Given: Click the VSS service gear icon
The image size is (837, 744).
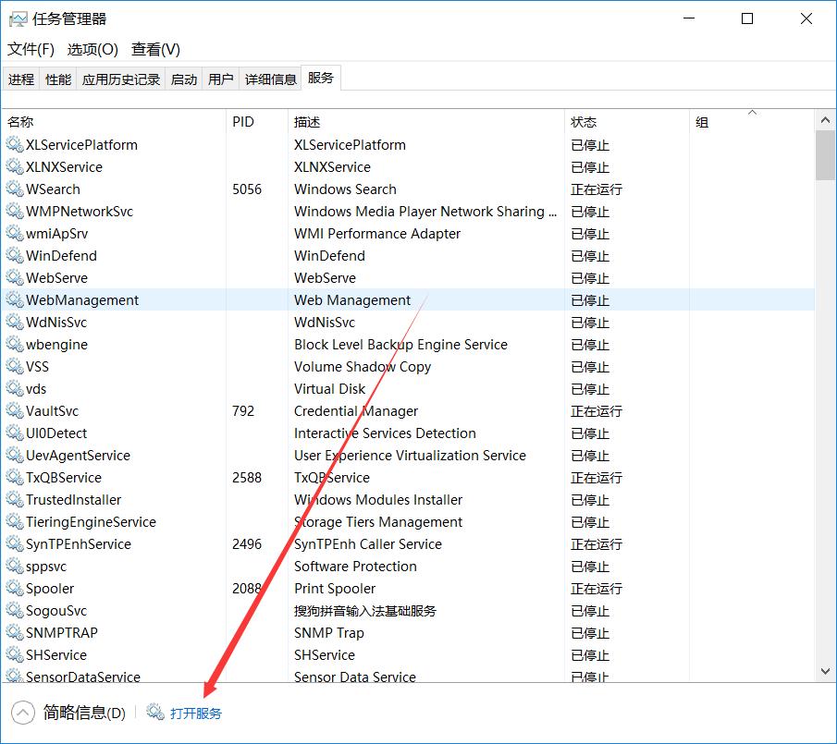Looking at the screenshot, I should (x=15, y=366).
